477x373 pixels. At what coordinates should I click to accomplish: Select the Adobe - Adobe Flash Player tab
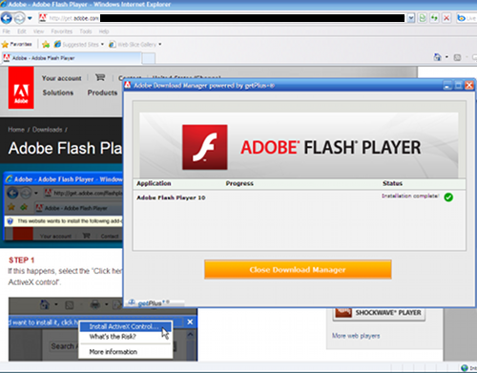72,58
